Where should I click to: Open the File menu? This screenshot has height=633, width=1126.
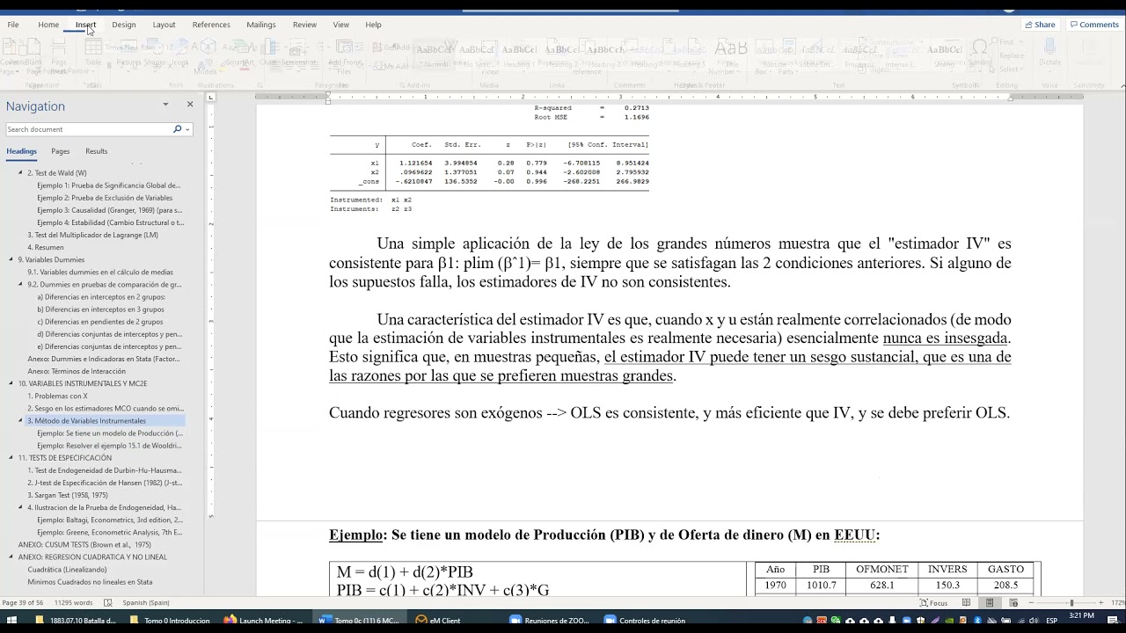[x=13, y=25]
